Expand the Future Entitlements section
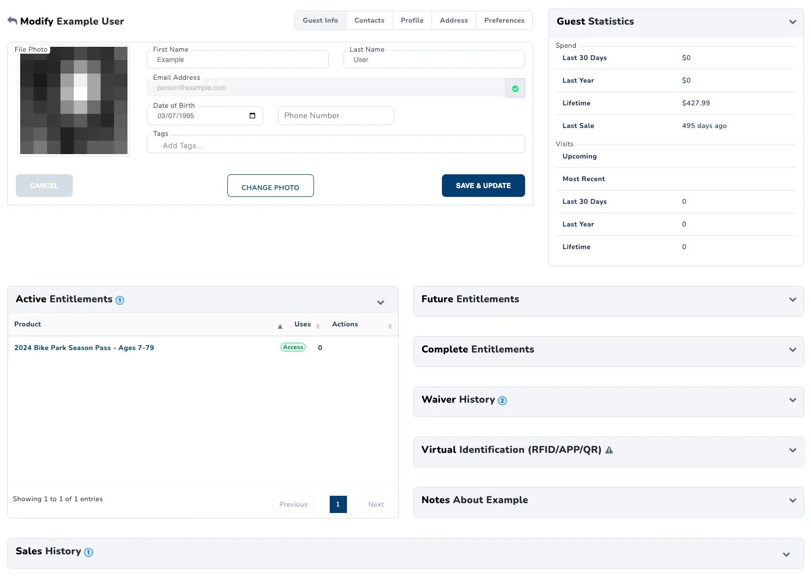This screenshot has width=811, height=578. point(793,299)
